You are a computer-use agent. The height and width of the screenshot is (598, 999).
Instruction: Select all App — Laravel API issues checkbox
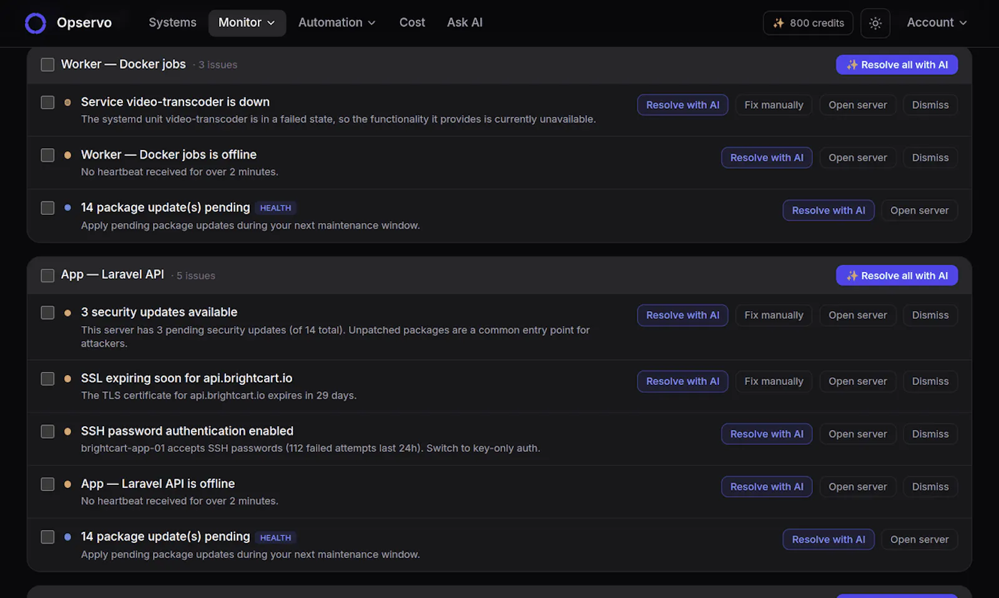click(47, 275)
